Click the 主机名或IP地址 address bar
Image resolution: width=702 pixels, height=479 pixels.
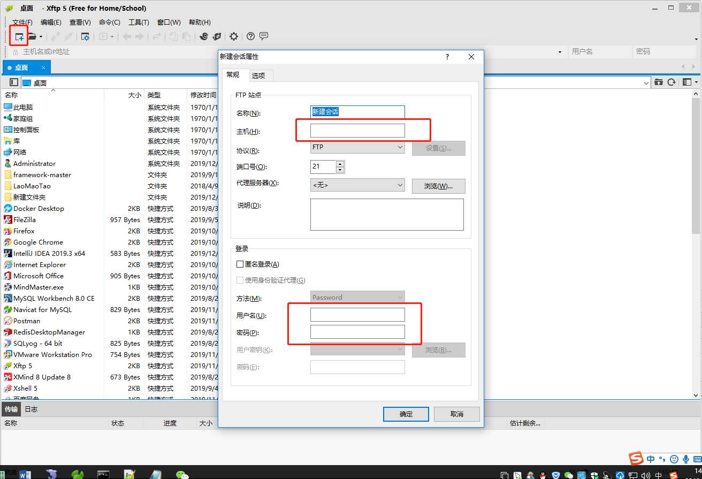click(289, 52)
